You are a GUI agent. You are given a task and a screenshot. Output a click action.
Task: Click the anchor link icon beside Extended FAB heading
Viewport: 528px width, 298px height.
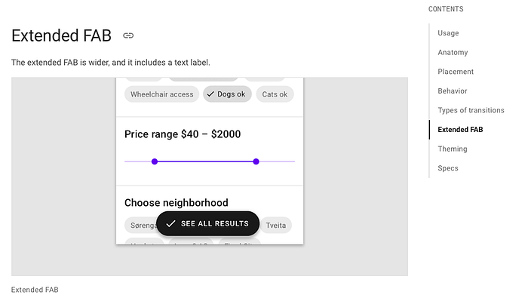pyautogui.click(x=128, y=35)
